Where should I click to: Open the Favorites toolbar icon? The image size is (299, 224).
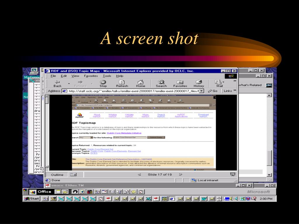[180, 82]
